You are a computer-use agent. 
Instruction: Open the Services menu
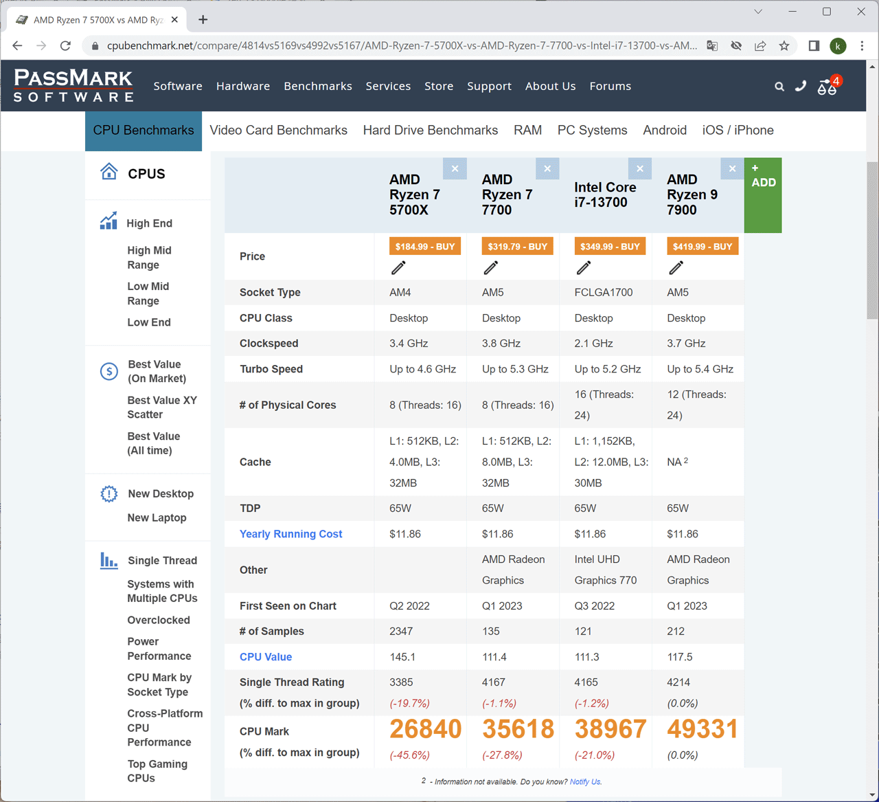pos(388,86)
